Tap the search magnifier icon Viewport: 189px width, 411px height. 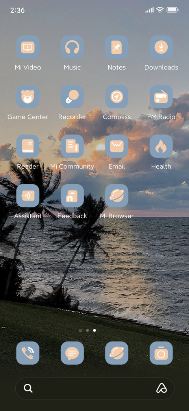[x=28, y=388]
